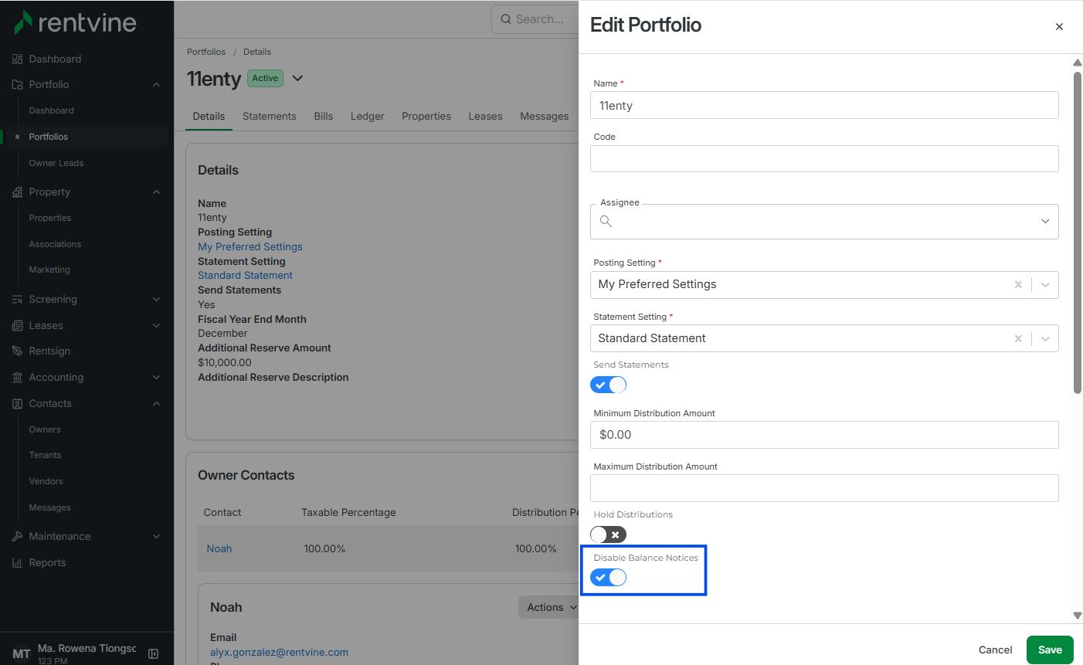Click the magnifier icon in Assignee field
The image size is (1083, 665).
tap(606, 222)
